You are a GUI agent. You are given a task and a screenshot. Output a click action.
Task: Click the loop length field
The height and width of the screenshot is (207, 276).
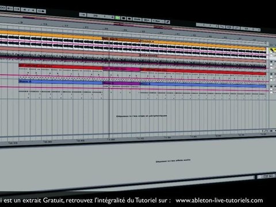tap(251, 29)
